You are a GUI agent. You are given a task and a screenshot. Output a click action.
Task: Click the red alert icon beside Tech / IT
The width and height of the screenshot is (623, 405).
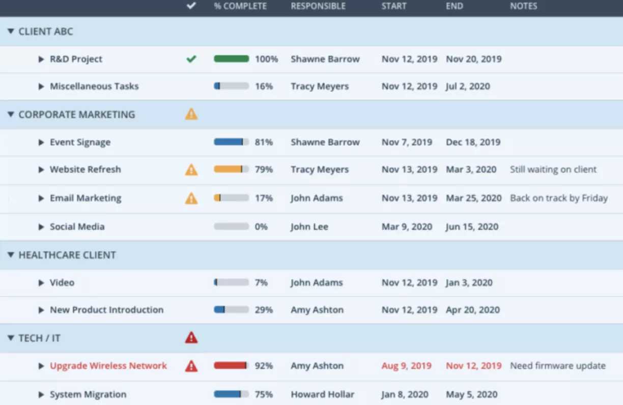191,337
